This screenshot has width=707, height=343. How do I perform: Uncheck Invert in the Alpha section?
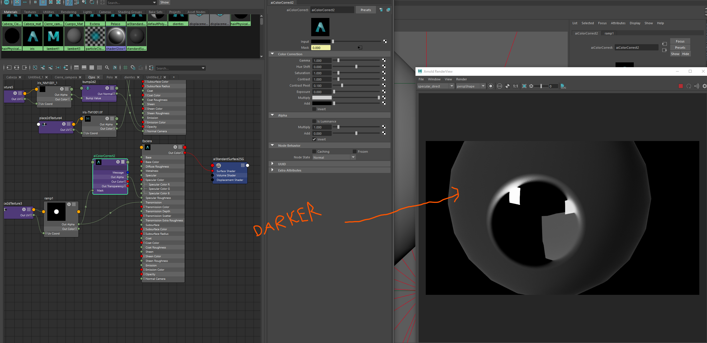(314, 139)
